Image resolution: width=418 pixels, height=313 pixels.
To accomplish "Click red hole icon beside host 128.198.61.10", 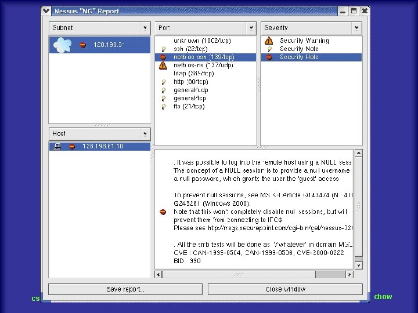I will coord(72,147).
